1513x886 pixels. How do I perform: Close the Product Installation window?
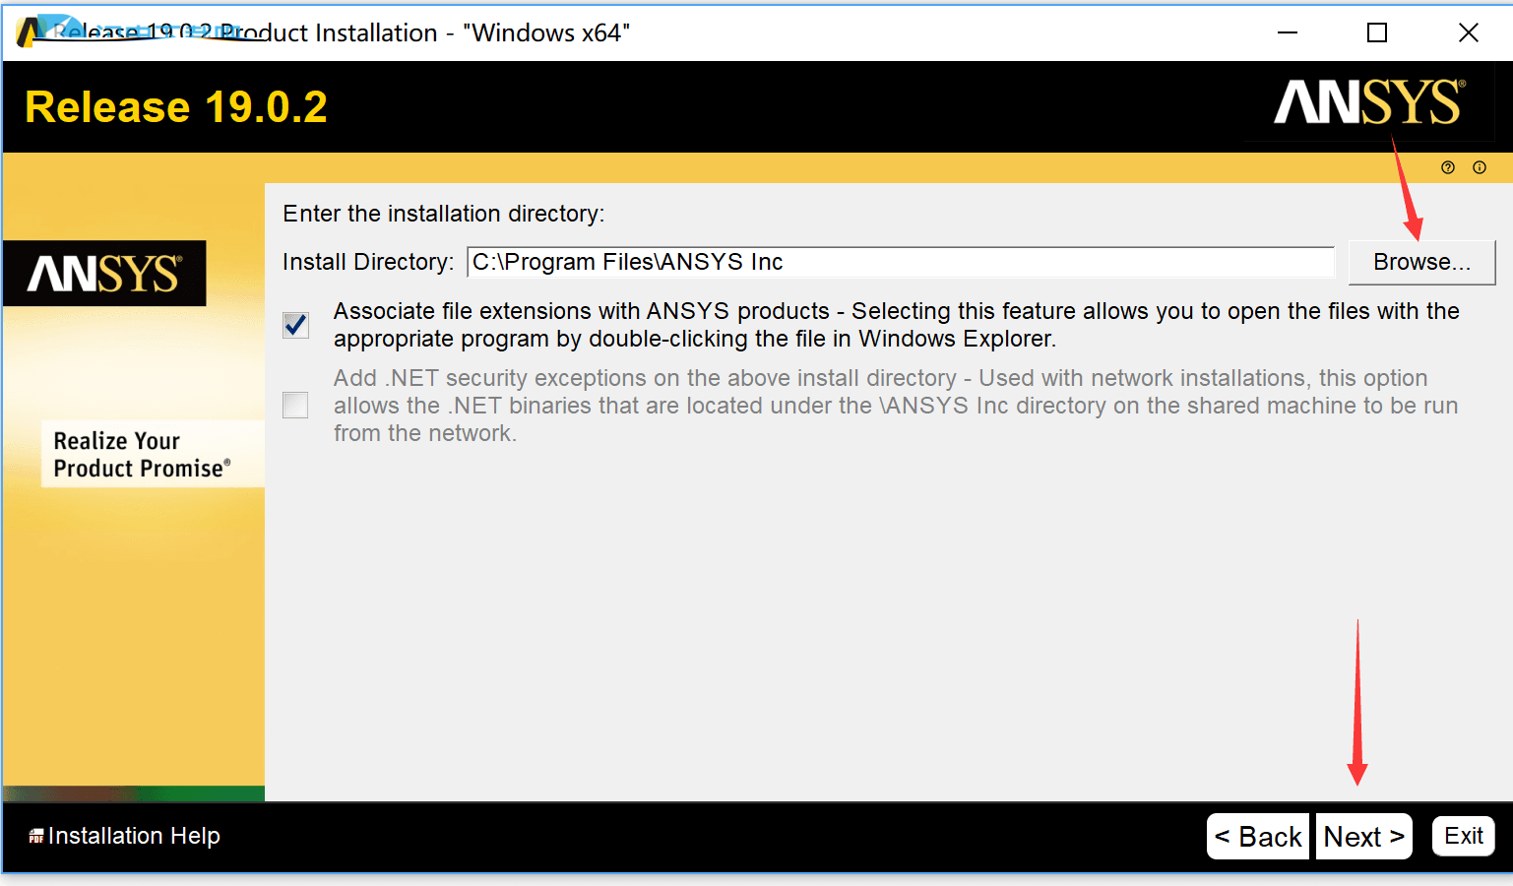coord(1468,32)
